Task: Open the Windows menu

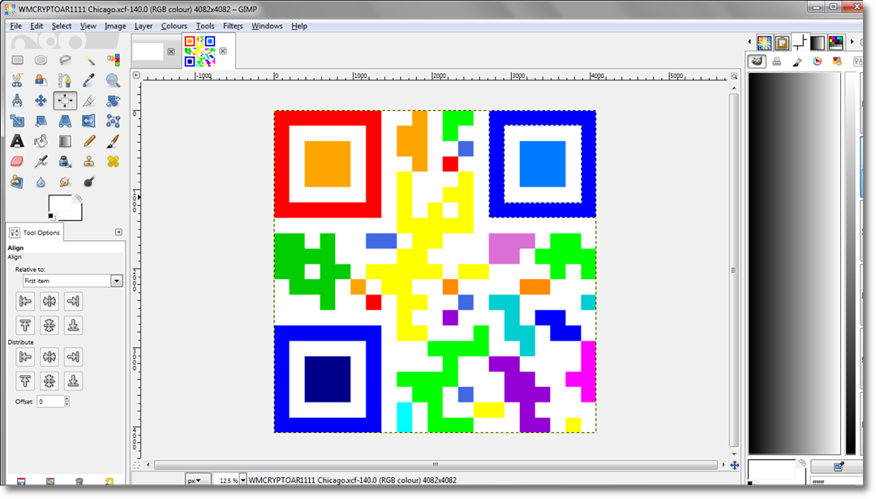Action: tap(267, 26)
